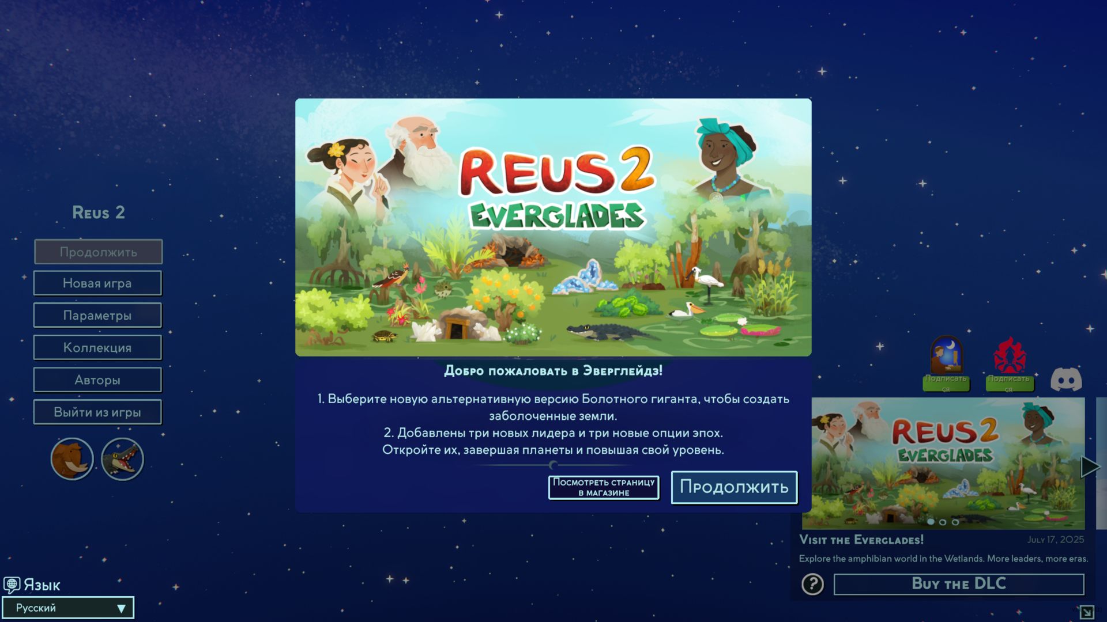Viewport: 1107px width, 622px height.
Task: Advance news carousel with right arrow
Action: (1090, 466)
